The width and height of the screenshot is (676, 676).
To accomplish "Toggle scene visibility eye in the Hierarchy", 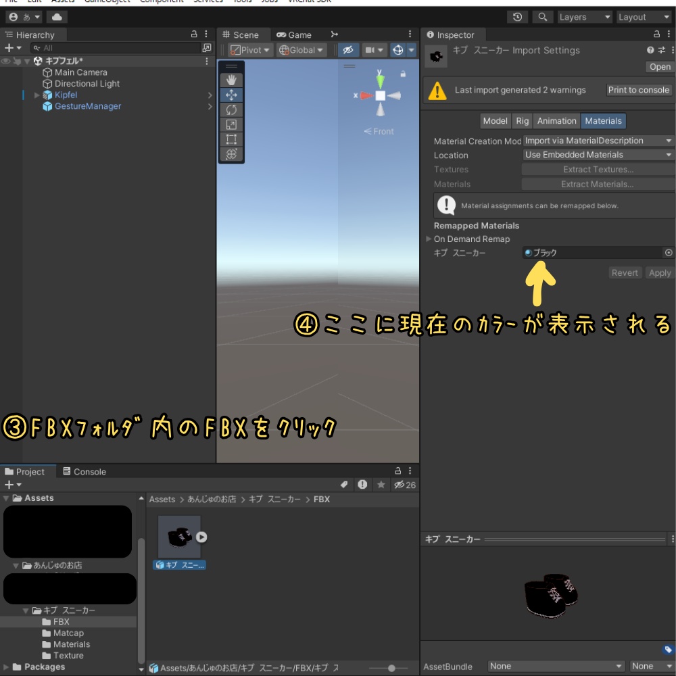I will [5, 61].
